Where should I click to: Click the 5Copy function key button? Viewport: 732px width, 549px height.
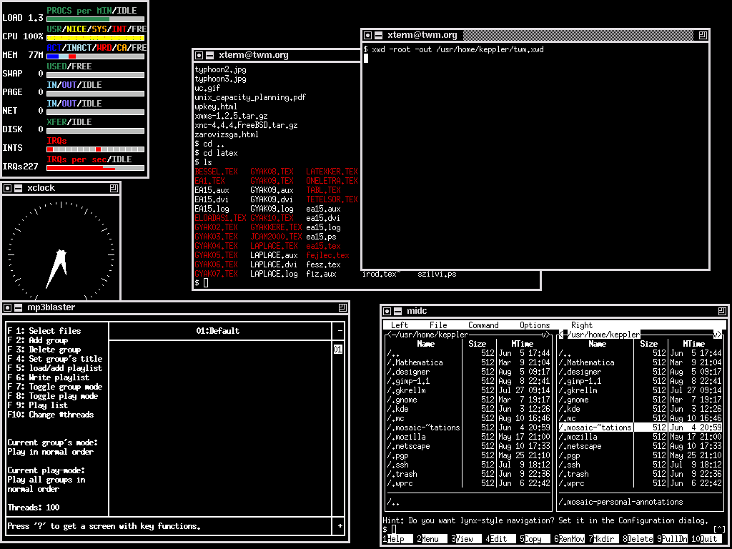[531, 539]
